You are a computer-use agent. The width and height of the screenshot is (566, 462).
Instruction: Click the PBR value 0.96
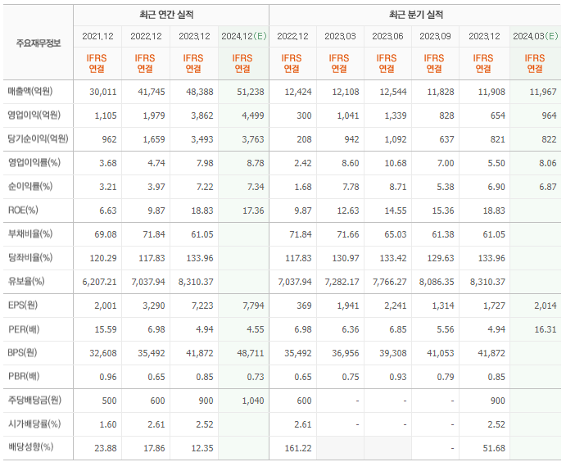point(108,377)
